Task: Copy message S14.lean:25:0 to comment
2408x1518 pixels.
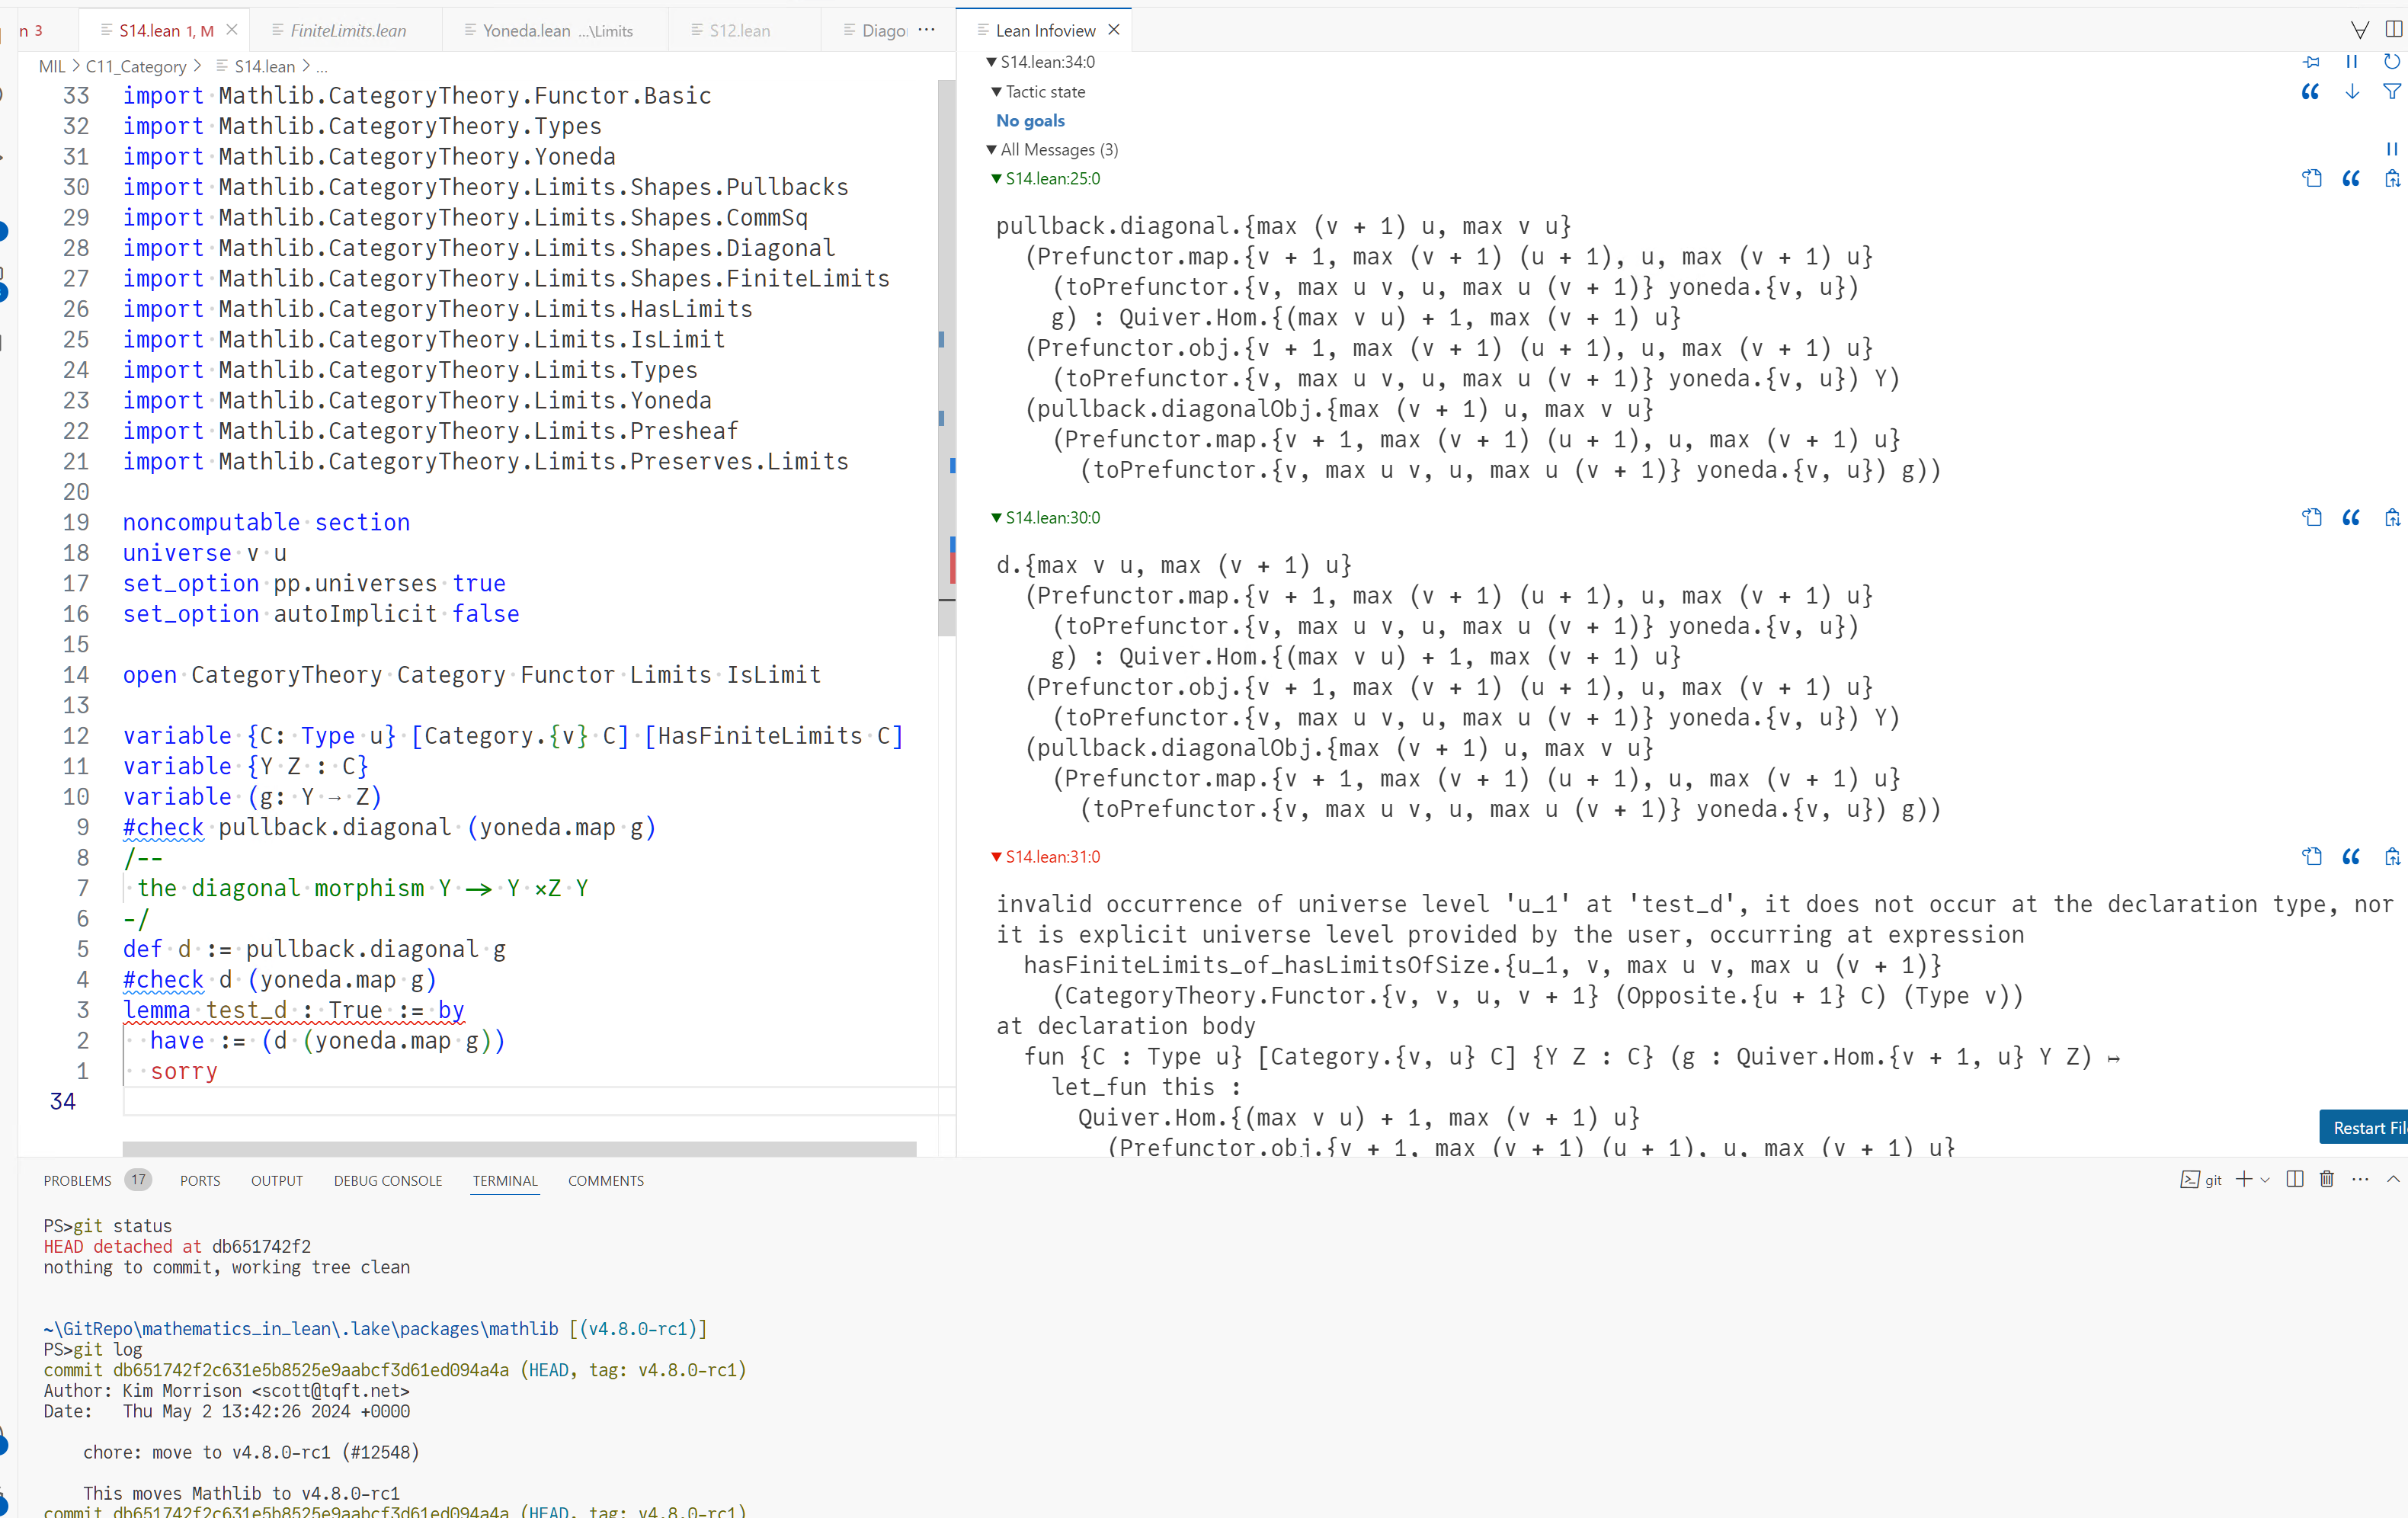Action: coord(2351,179)
